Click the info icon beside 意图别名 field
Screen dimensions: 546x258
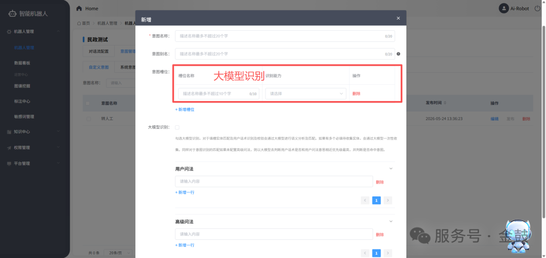398,54
